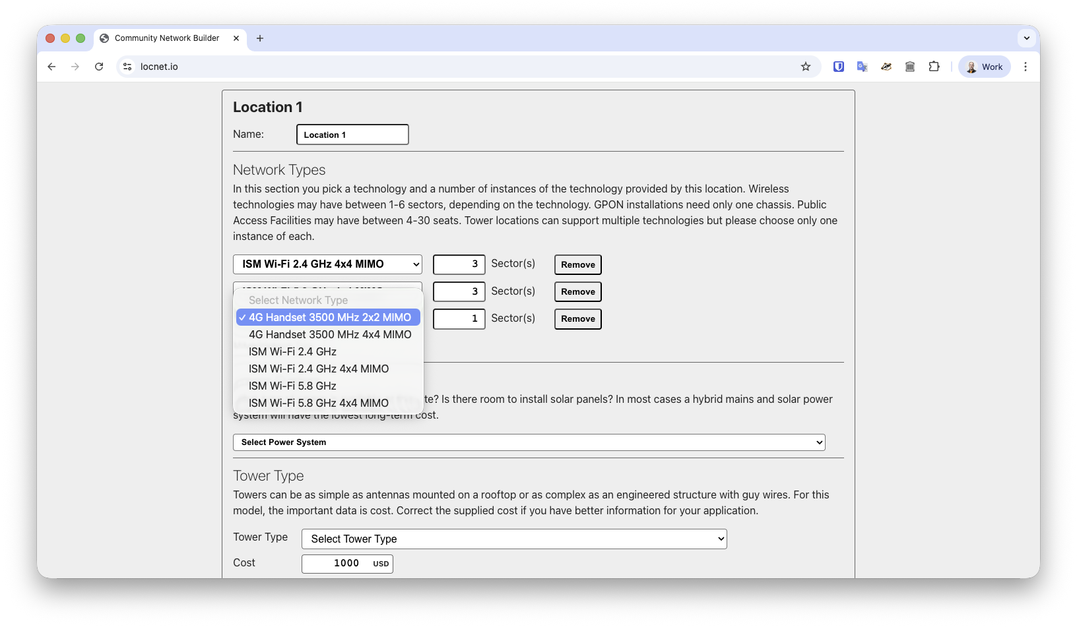Open the Google Translate extension
This screenshot has height=627, width=1077.
(x=862, y=66)
